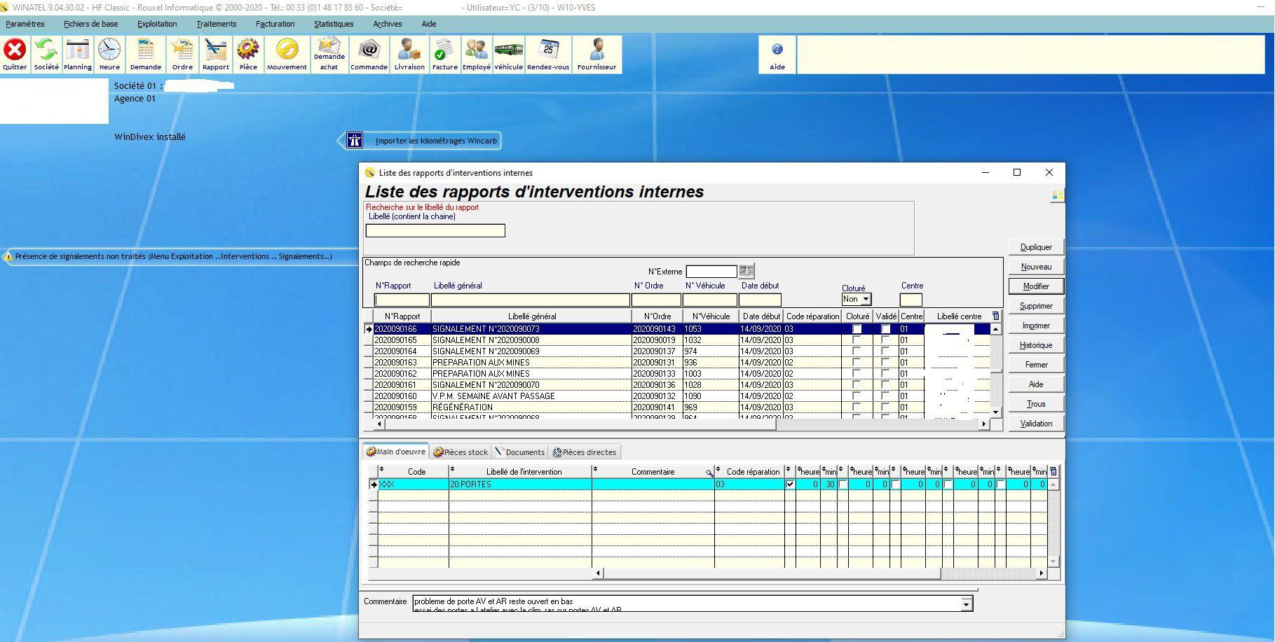Screen dimensions: 1275x642
Task: Open the Commande toolbar icon
Action: coord(369,55)
